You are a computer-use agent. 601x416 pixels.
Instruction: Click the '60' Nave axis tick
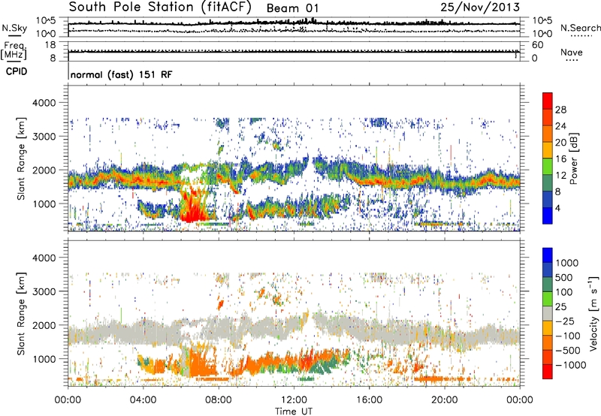click(x=537, y=45)
